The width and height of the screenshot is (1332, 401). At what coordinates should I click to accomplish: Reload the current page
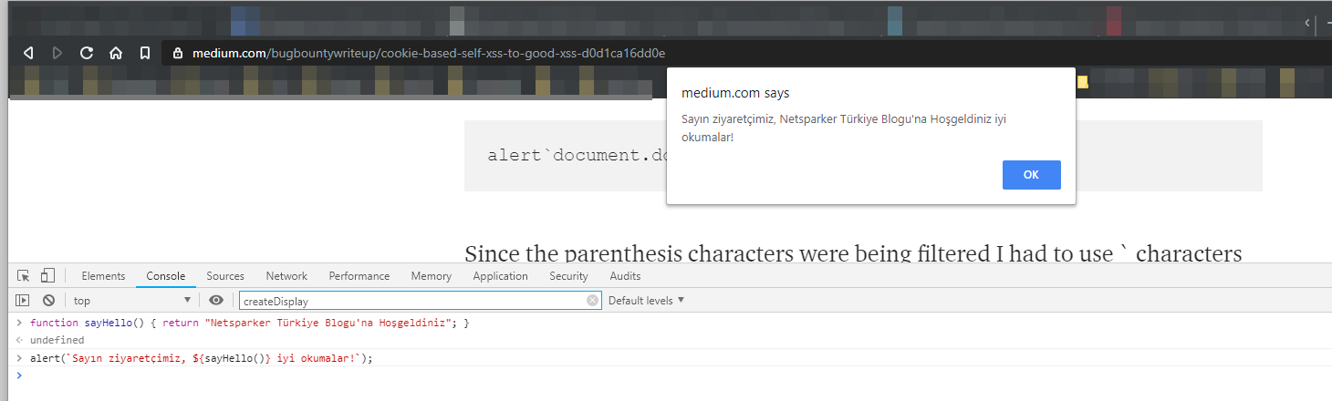87,53
